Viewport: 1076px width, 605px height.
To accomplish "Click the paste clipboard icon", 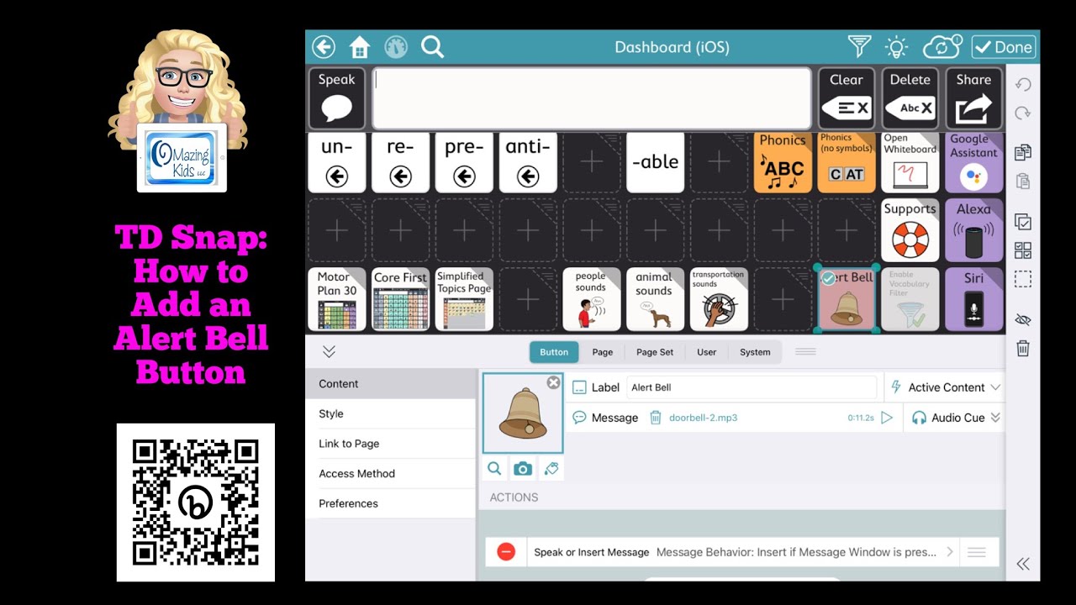I will coord(1023,181).
